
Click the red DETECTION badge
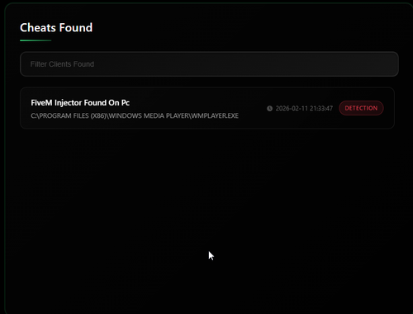(361, 108)
